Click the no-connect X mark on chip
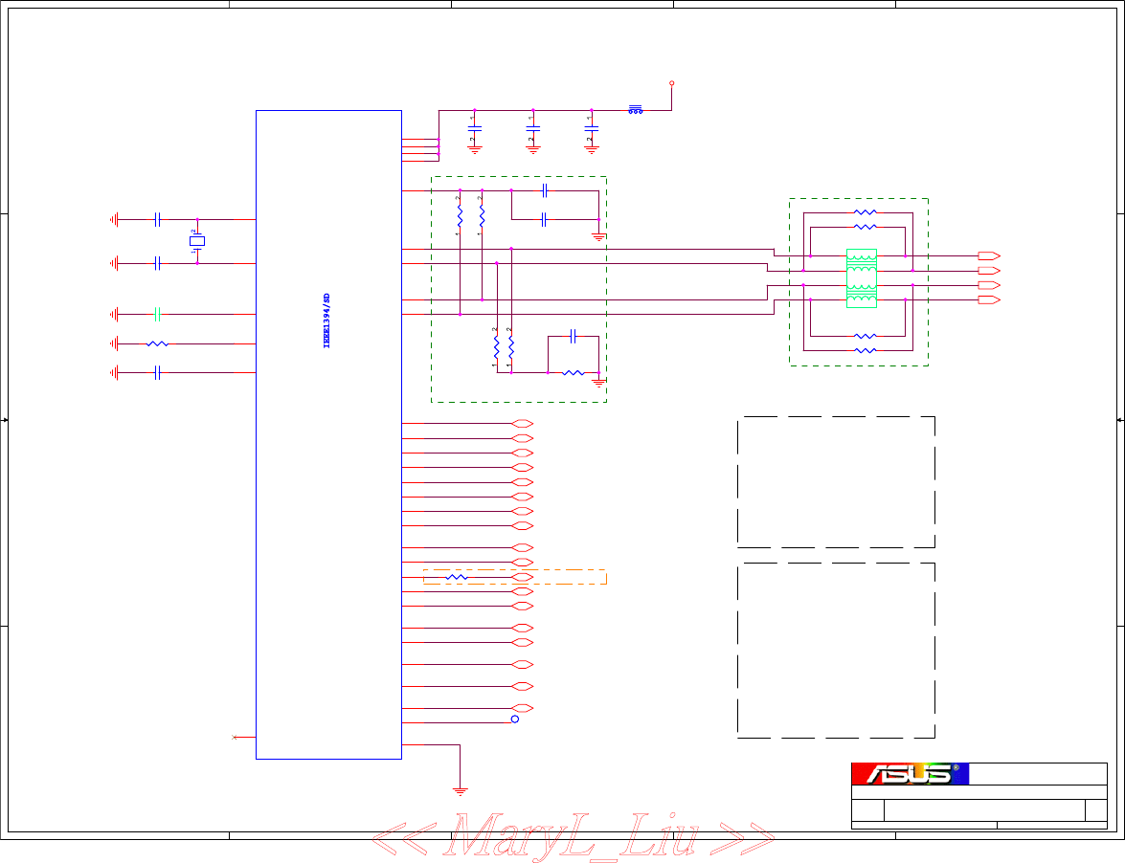The image size is (1125, 863). point(234,737)
